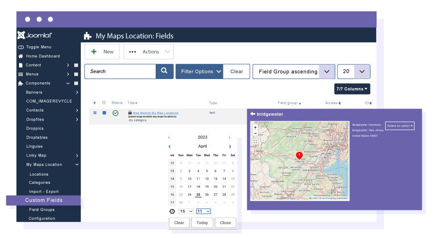Open Custom Fields in sidebar
438x238 pixels.
click(x=44, y=200)
